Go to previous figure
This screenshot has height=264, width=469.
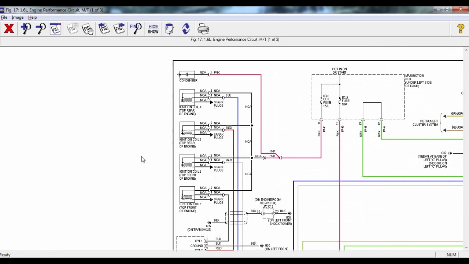(x=104, y=29)
